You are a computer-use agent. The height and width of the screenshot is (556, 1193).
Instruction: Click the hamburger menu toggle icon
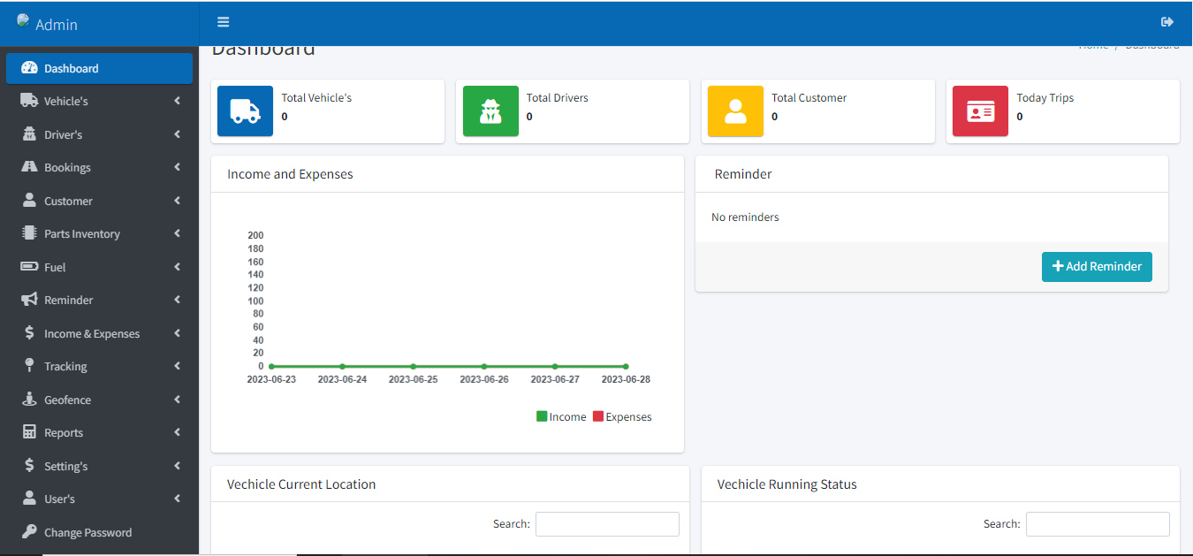pyautogui.click(x=224, y=22)
